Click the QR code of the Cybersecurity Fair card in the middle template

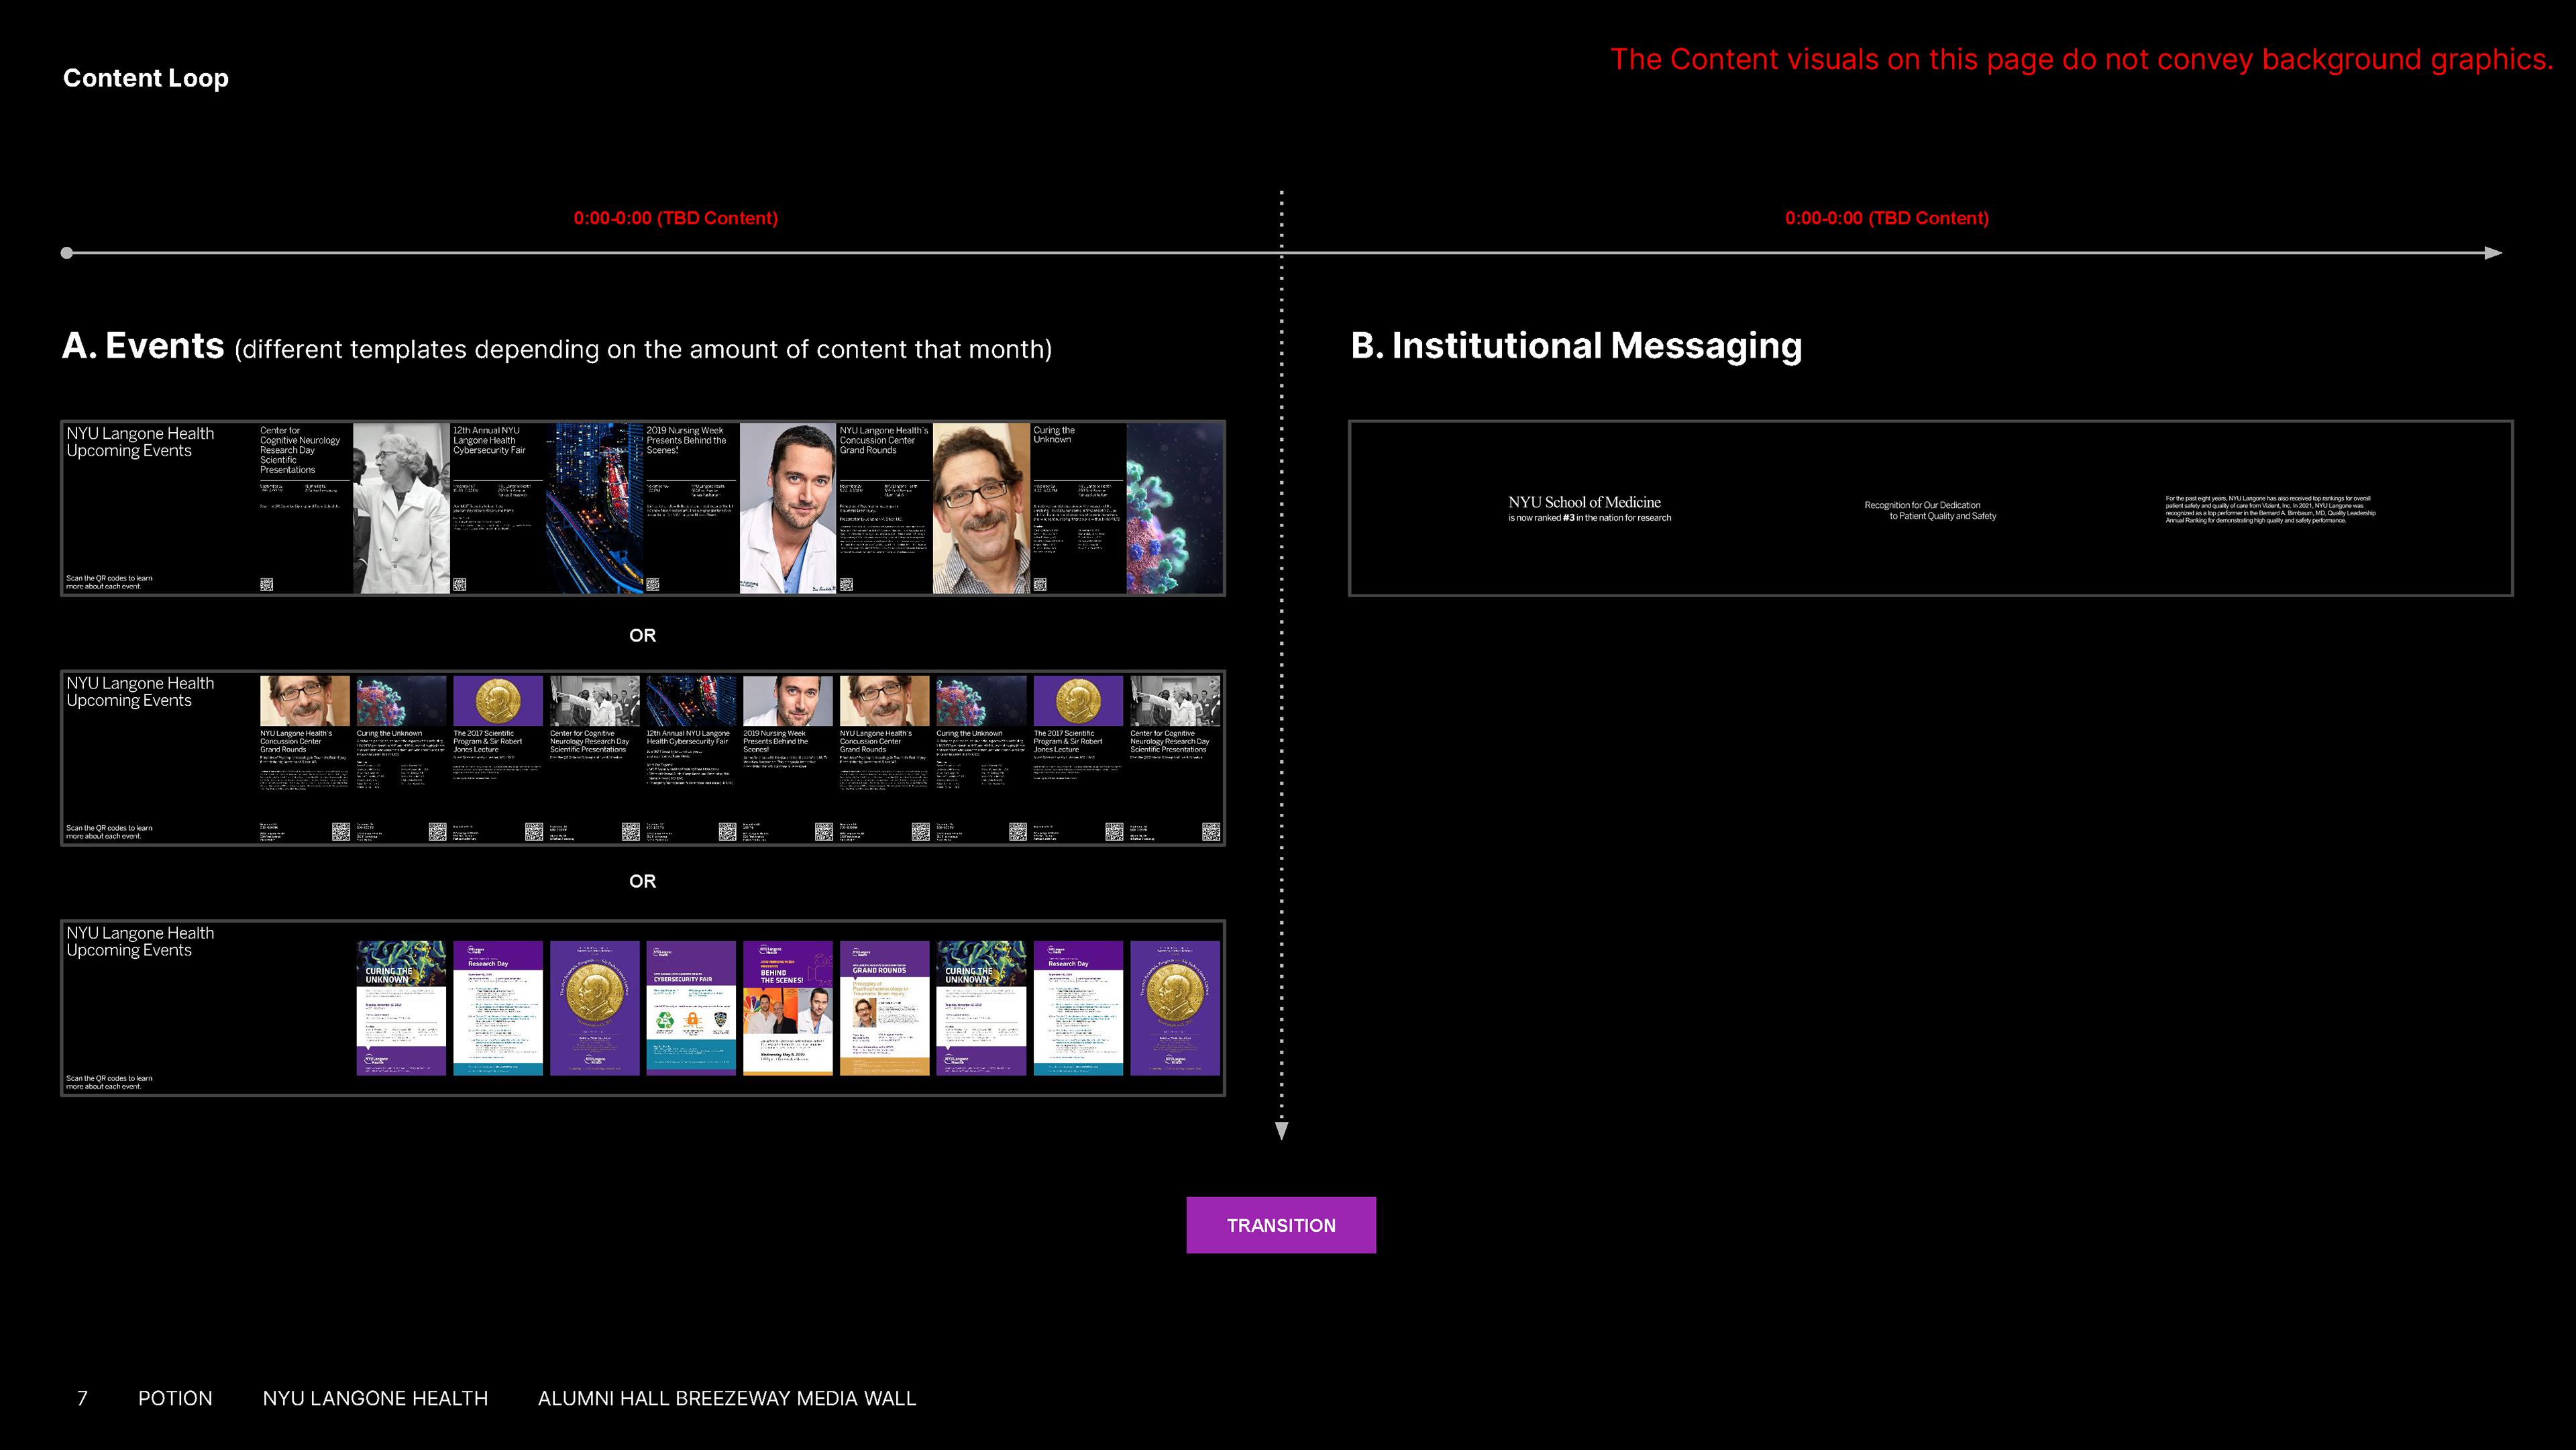pos(727,831)
